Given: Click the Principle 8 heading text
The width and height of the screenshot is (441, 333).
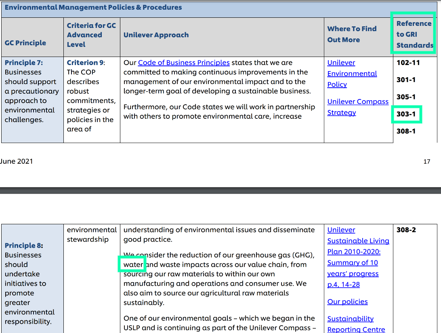Looking at the screenshot, I should point(24,245).
